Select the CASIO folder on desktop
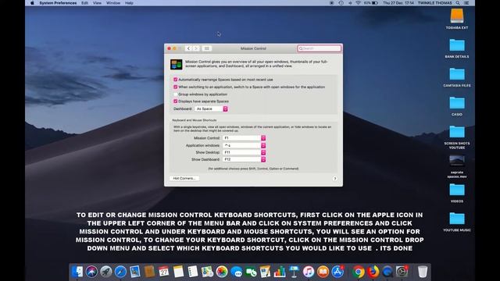The width and height of the screenshot is (500, 281). click(x=457, y=106)
